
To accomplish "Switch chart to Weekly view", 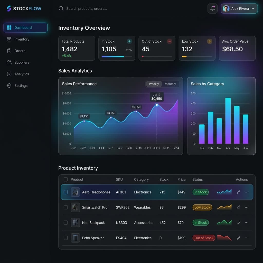I will click(154, 84).
